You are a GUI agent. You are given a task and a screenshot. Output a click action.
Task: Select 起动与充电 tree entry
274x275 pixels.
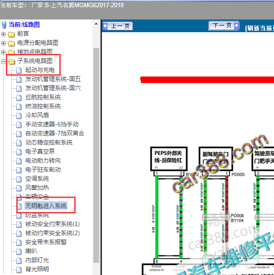click(x=40, y=70)
